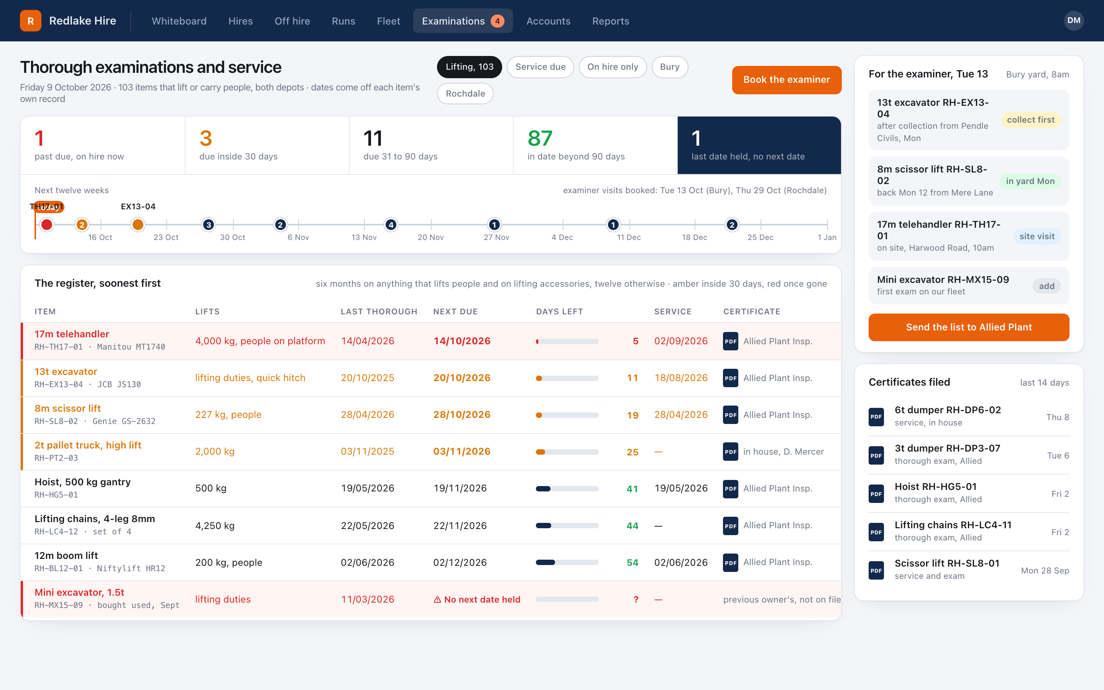1104x690 pixels.
Task: Open PDF certificate for 8m scissor lift row
Action: point(730,415)
